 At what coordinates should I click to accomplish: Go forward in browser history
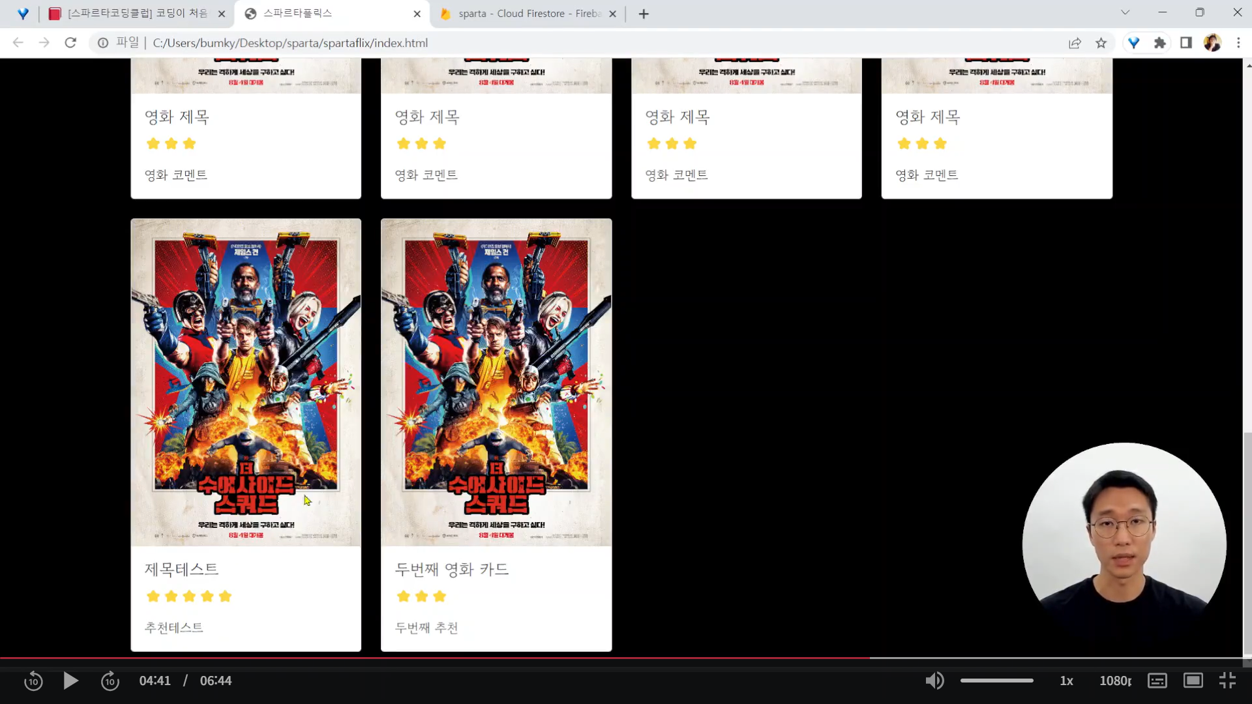[x=44, y=43]
